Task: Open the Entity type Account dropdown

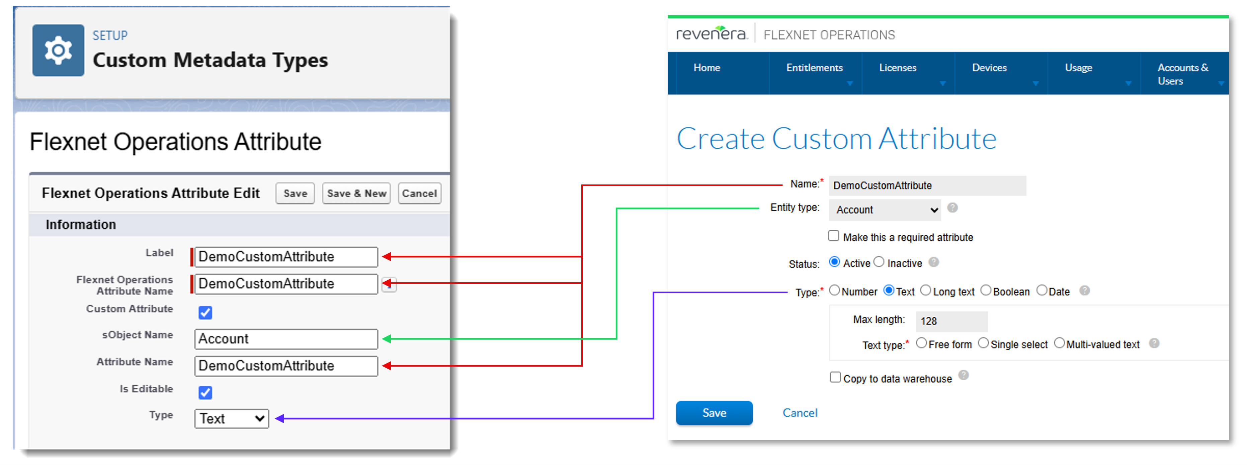Action: [x=885, y=210]
